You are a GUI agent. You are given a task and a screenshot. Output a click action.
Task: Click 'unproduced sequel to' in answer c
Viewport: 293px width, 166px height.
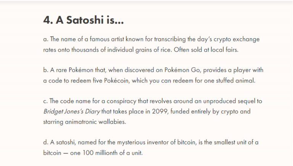233,101
